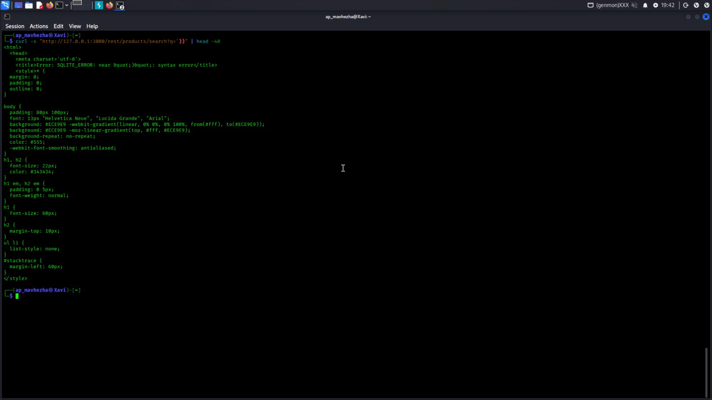Click the title line with SQLITE_ERROR
The image size is (712, 400).
coord(116,65)
